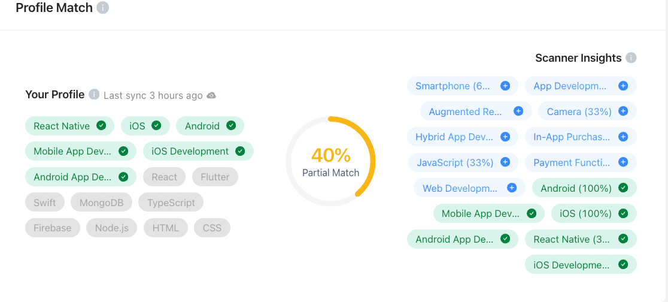Click the Last sync 3 hours ago text
The height and width of the screenshot is (302, 668).
coord(153,95)
